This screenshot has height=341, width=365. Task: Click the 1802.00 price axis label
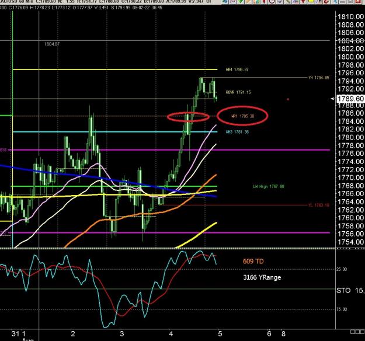point(350,48)
